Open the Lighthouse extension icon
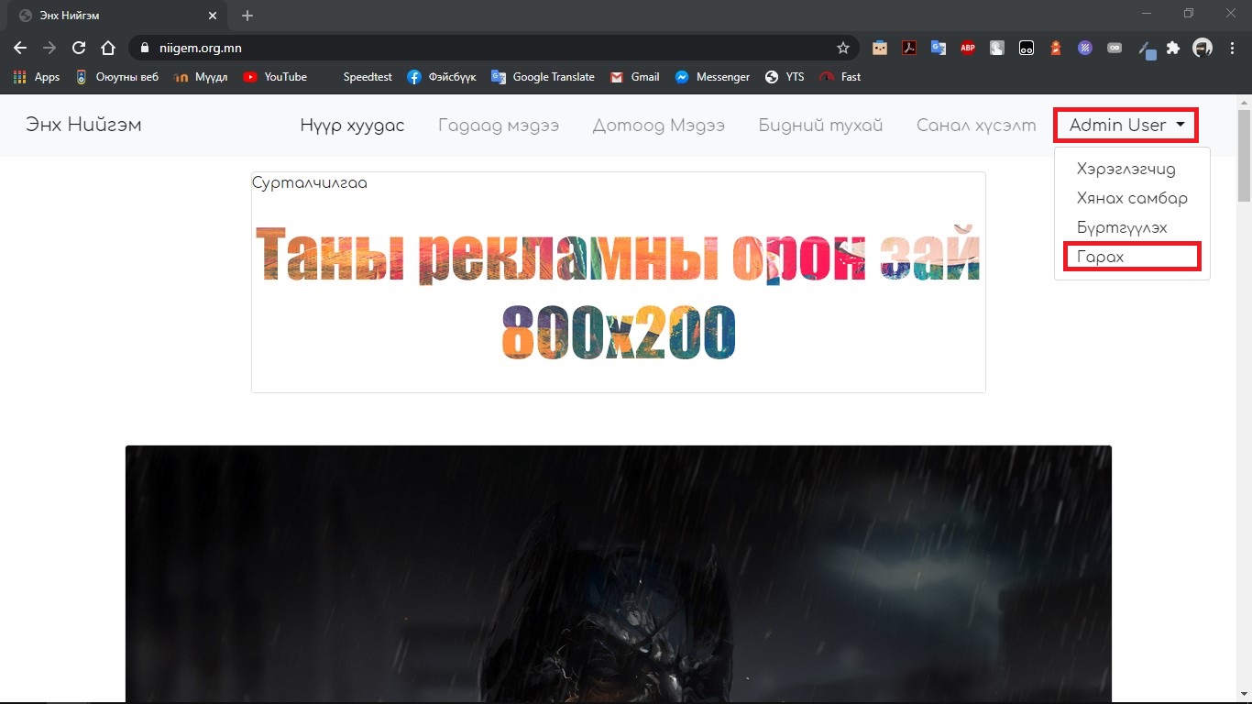This screenshot has width=1252, height=704. point(1056,48)
